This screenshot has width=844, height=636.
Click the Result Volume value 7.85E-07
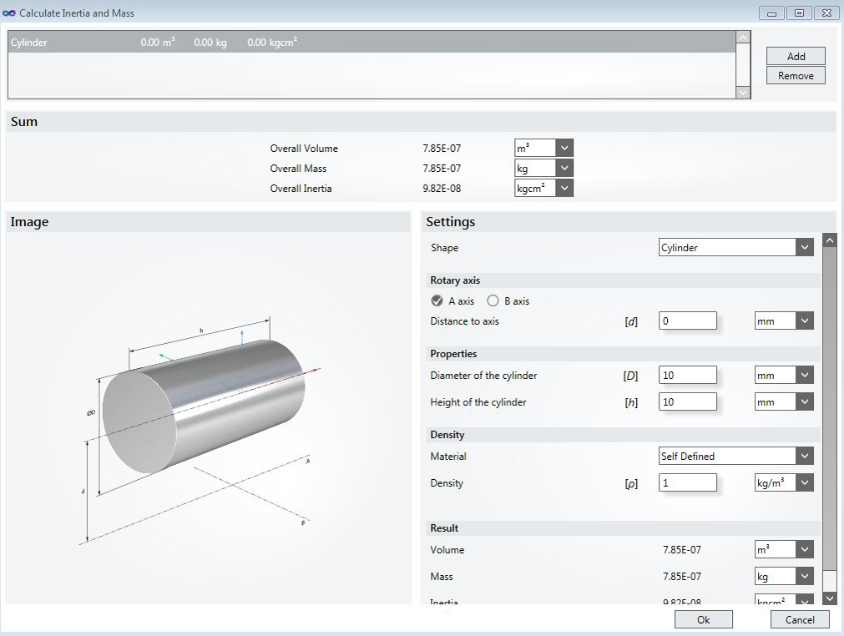(681, 550)
